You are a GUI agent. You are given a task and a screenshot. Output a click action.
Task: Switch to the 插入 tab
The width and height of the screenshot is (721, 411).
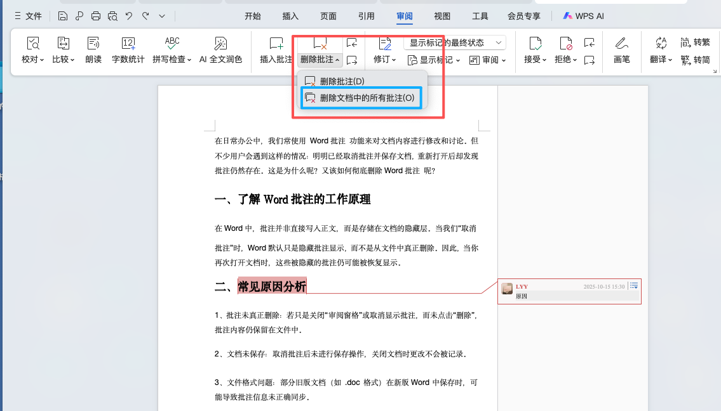click(290, 16)
